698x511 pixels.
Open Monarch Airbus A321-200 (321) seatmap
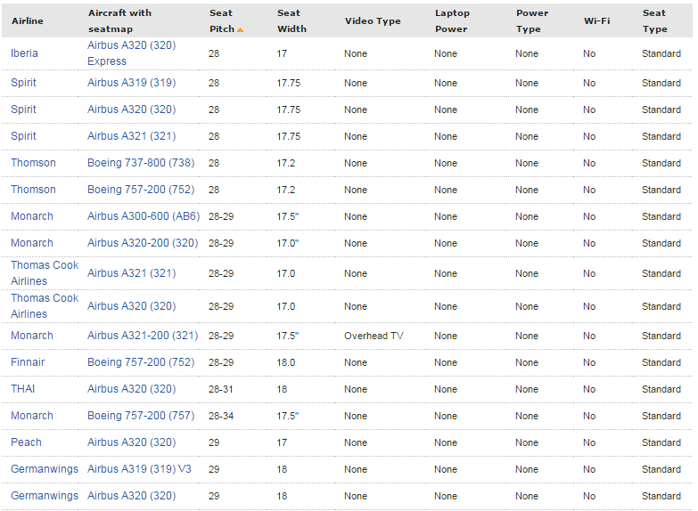click(x=143, y=336)
